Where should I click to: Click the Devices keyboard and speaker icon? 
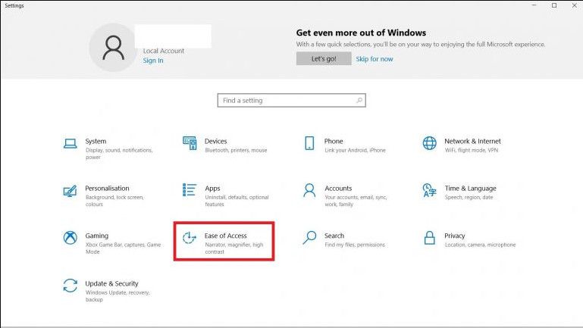pos(190,143)
